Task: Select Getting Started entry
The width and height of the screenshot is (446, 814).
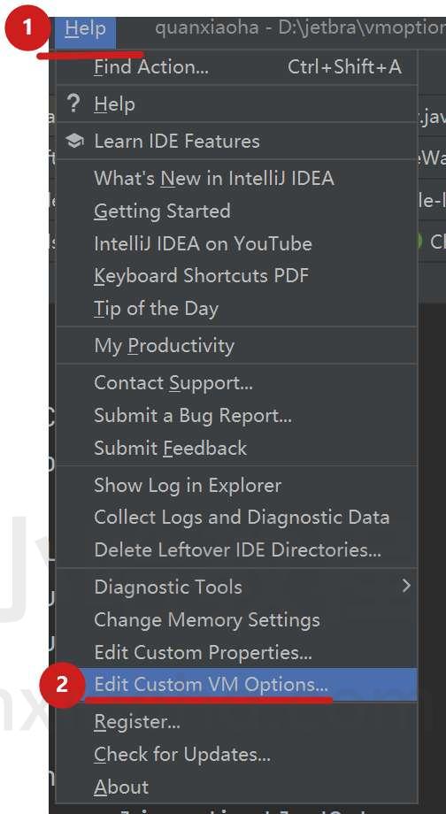Action: pos(236,211)
